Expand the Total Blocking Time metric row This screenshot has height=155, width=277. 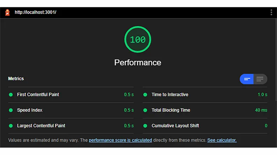tap(205, 110)
